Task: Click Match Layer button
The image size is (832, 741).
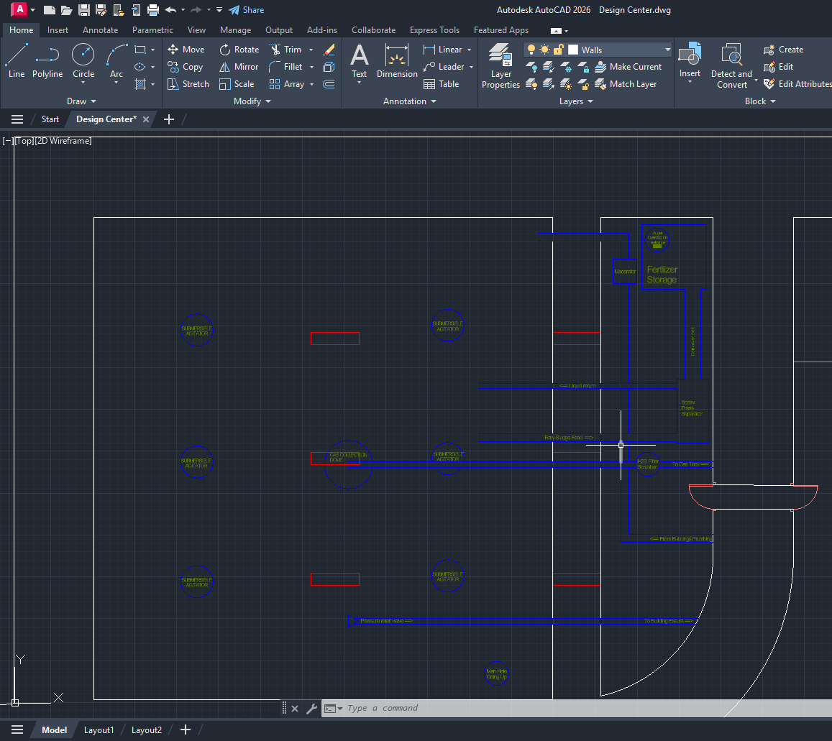Action: coord(626,84)
